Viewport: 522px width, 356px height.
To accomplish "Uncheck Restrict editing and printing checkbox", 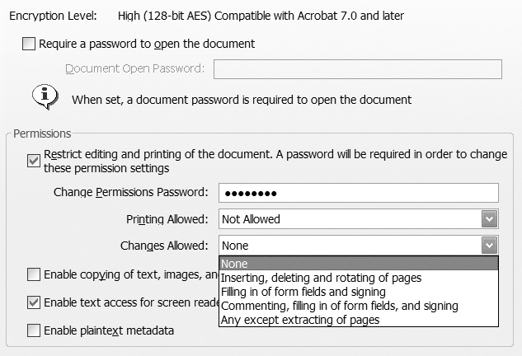I will [x=34, y=161].
